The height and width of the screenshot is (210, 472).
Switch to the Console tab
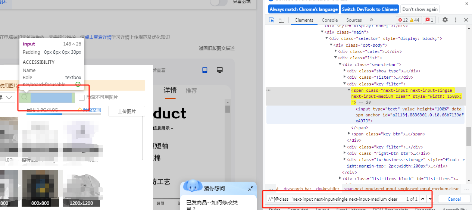tap(330, 20)
